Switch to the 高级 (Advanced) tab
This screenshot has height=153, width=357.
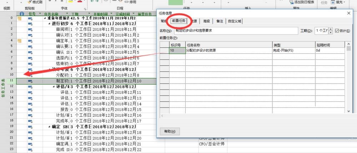coord(206,21)
